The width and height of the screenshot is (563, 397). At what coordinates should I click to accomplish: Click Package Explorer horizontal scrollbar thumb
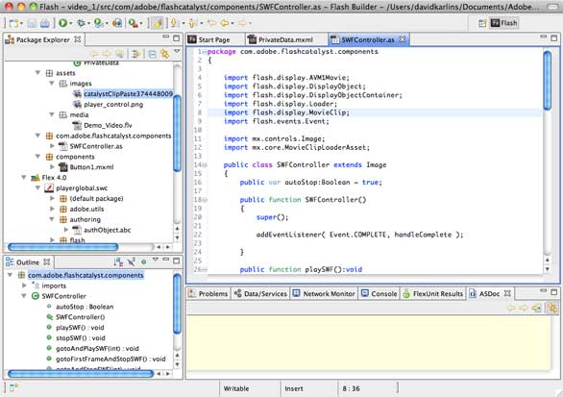click(62, 247)
